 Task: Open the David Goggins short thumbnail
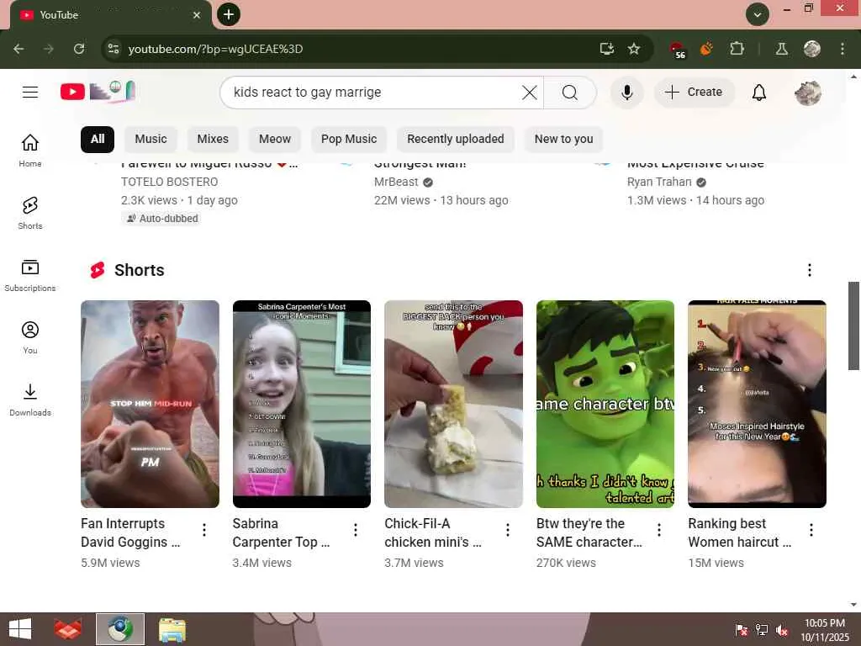(x=150, y=404)
